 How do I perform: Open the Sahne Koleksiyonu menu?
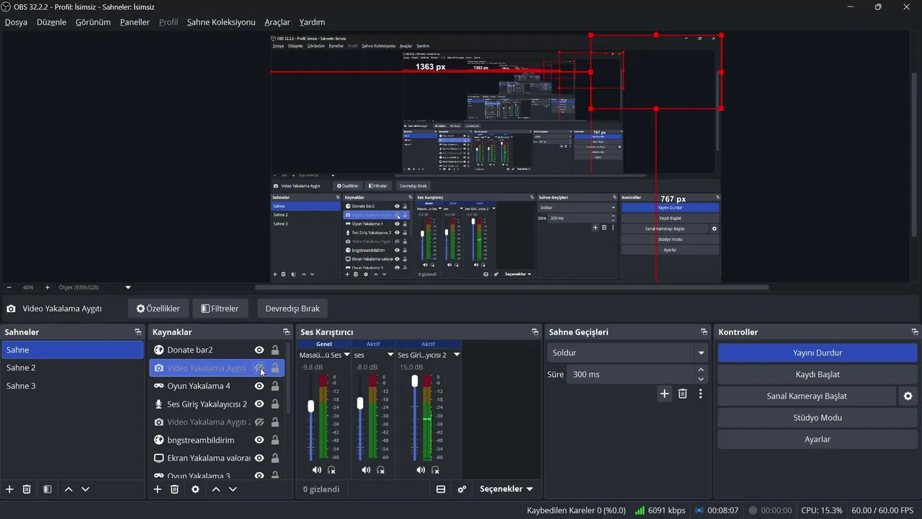(221, 22)
